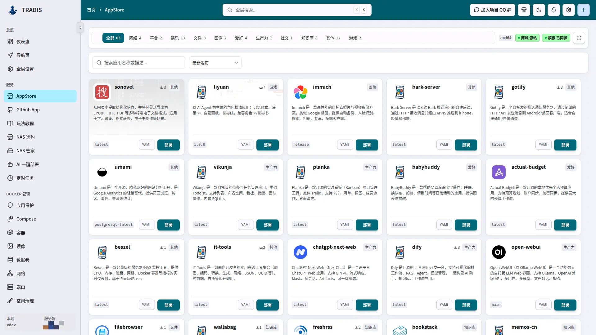Open 数据卷 volumes in sidebar
Viewport: 596px width, 335px height.
click(x=40, y=260)
